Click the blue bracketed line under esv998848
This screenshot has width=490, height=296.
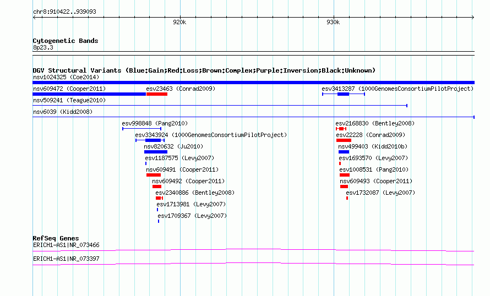142,129
